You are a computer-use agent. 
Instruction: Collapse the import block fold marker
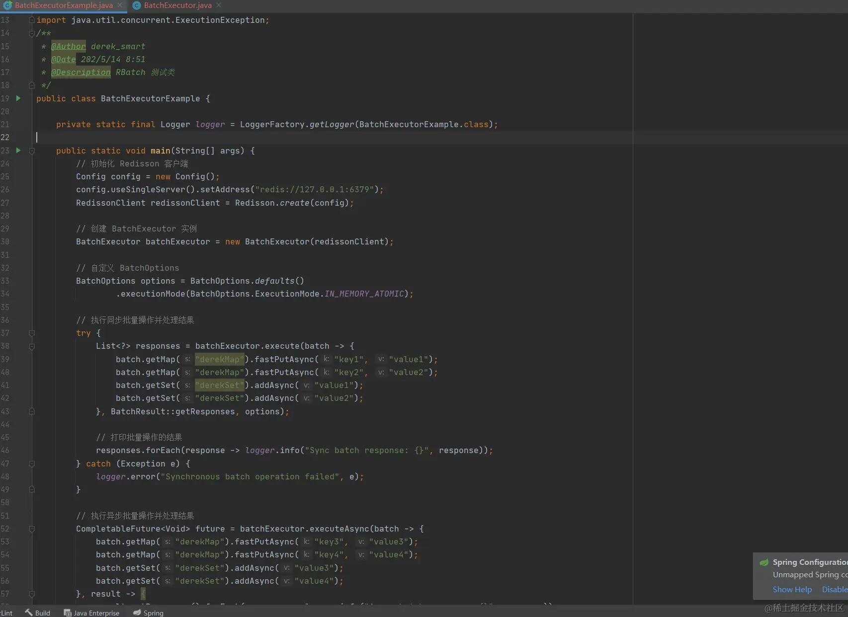click(32, 20)
